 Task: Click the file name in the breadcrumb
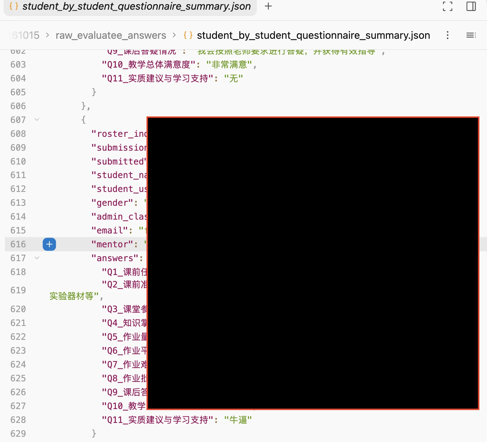point(313,35)
